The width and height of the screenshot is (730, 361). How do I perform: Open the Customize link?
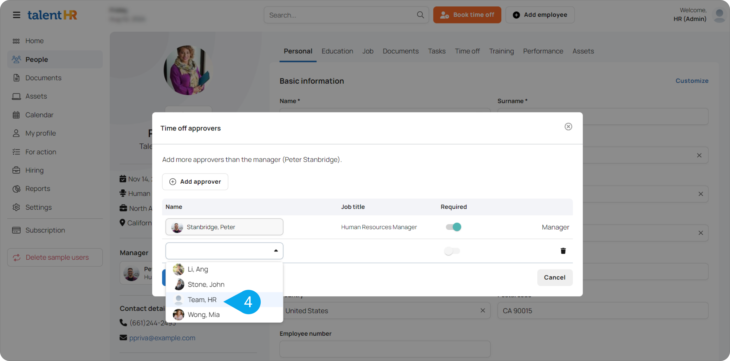pyautogui.click(x=692, y=81)
